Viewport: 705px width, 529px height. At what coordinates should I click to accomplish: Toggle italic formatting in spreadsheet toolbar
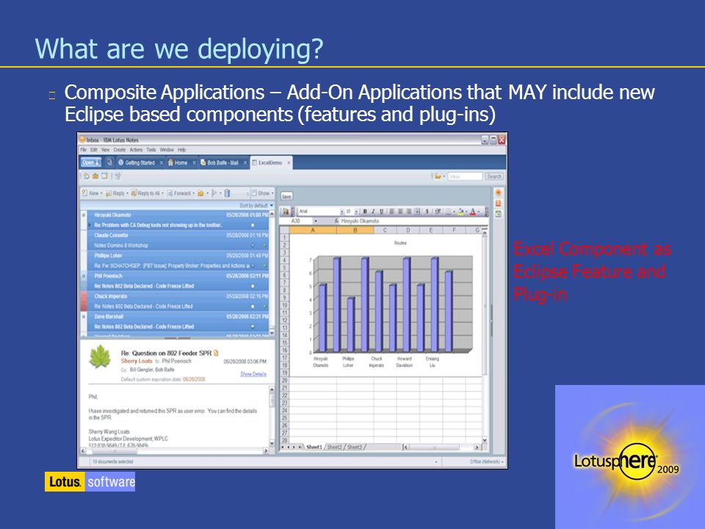(373, 212)
